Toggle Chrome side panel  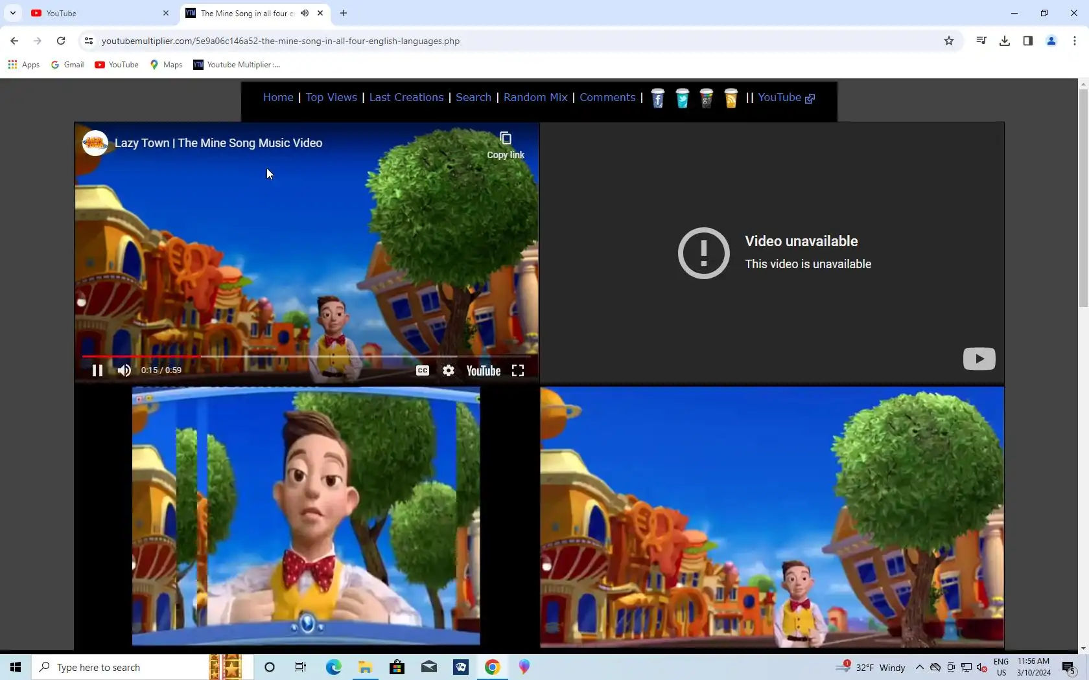[1028, 41]
